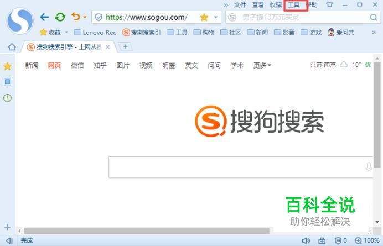Click the 100% zoom control

click(367, 240)
